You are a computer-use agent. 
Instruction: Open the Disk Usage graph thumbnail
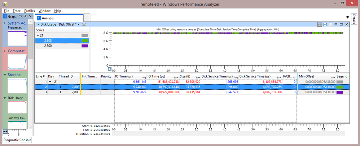(17, 107)
